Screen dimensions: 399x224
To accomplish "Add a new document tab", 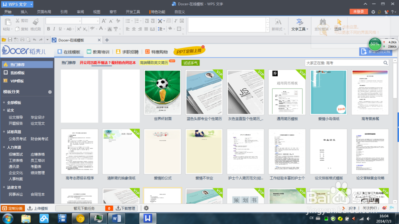I will 107,40.
